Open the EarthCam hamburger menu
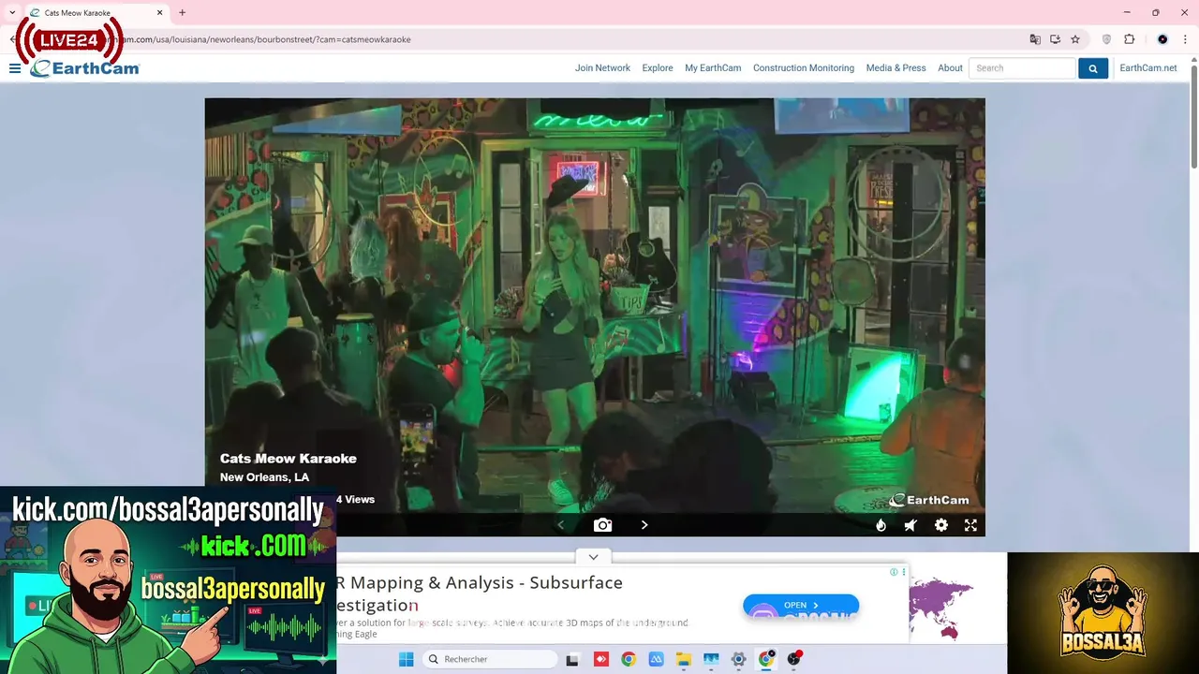Viewport: 1199px width, 674px height. pyautogui.click(x=15, y=68)
